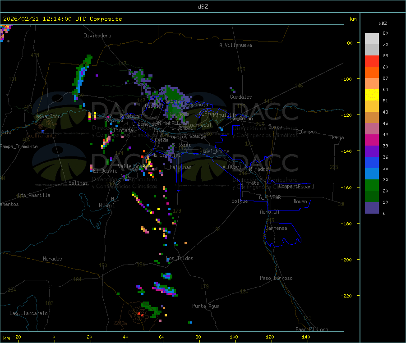
Task: Click the Morados map label
Action: click(52, 259)
